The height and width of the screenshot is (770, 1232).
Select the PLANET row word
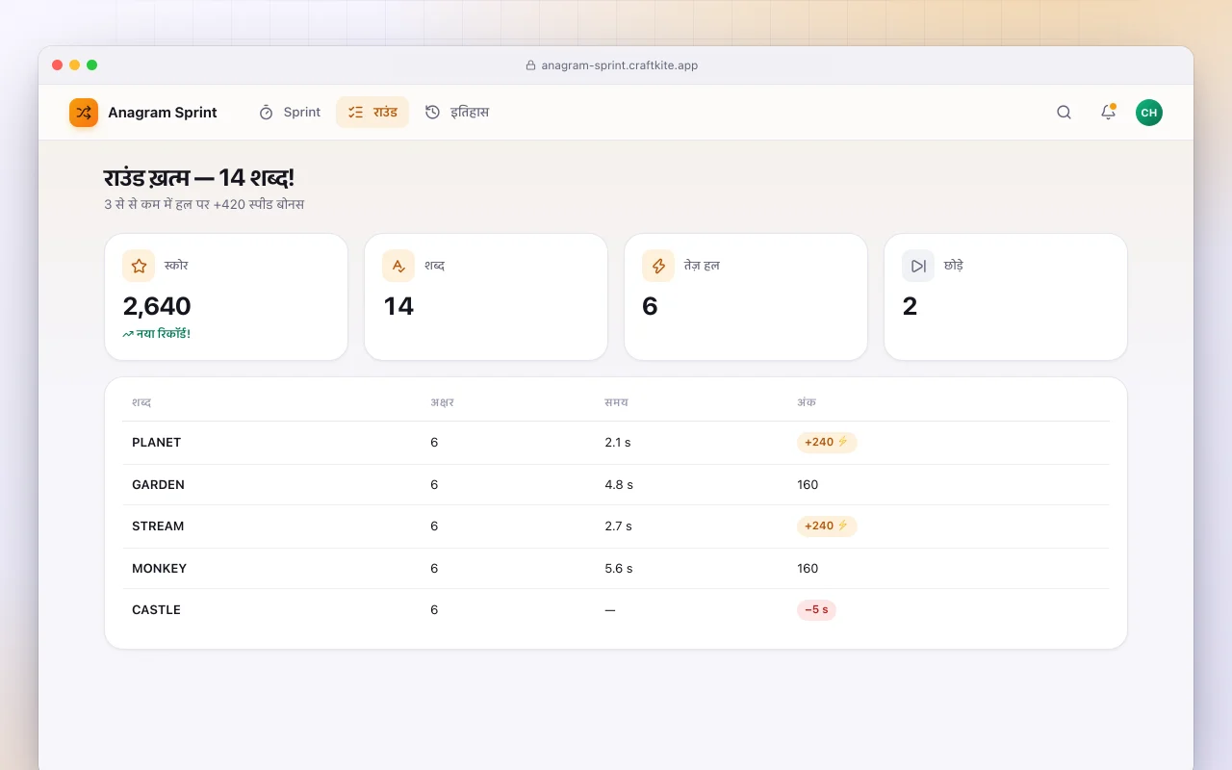pos(157,443)
